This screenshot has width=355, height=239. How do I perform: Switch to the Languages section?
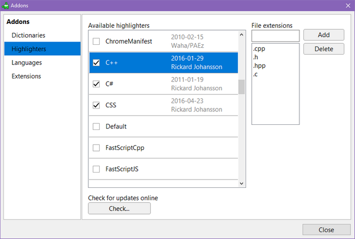click(27, 62)
